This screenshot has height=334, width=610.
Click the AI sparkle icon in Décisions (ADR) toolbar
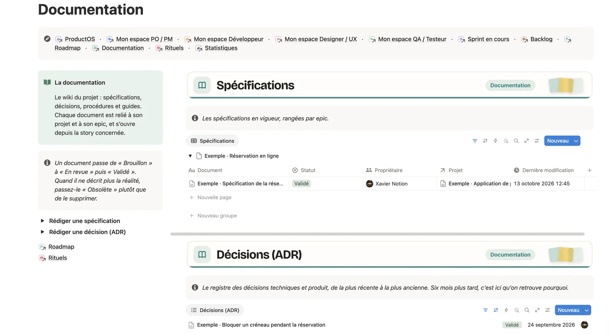pyautogui.click(x=517, y=310)
